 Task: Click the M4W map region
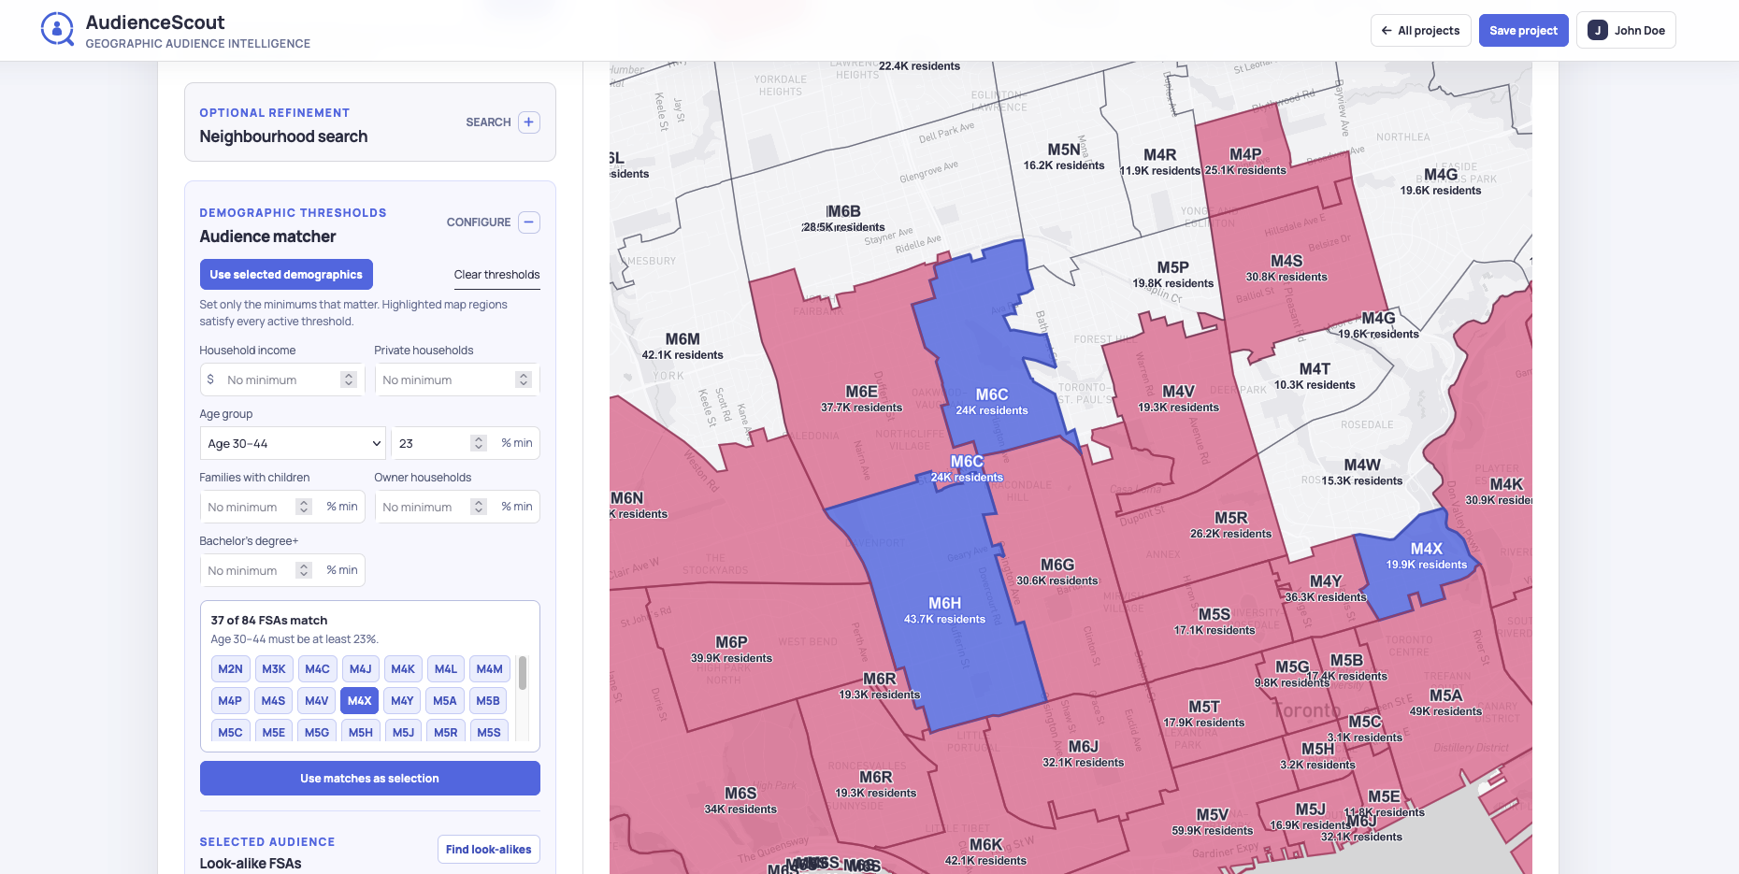point(1362,473)
